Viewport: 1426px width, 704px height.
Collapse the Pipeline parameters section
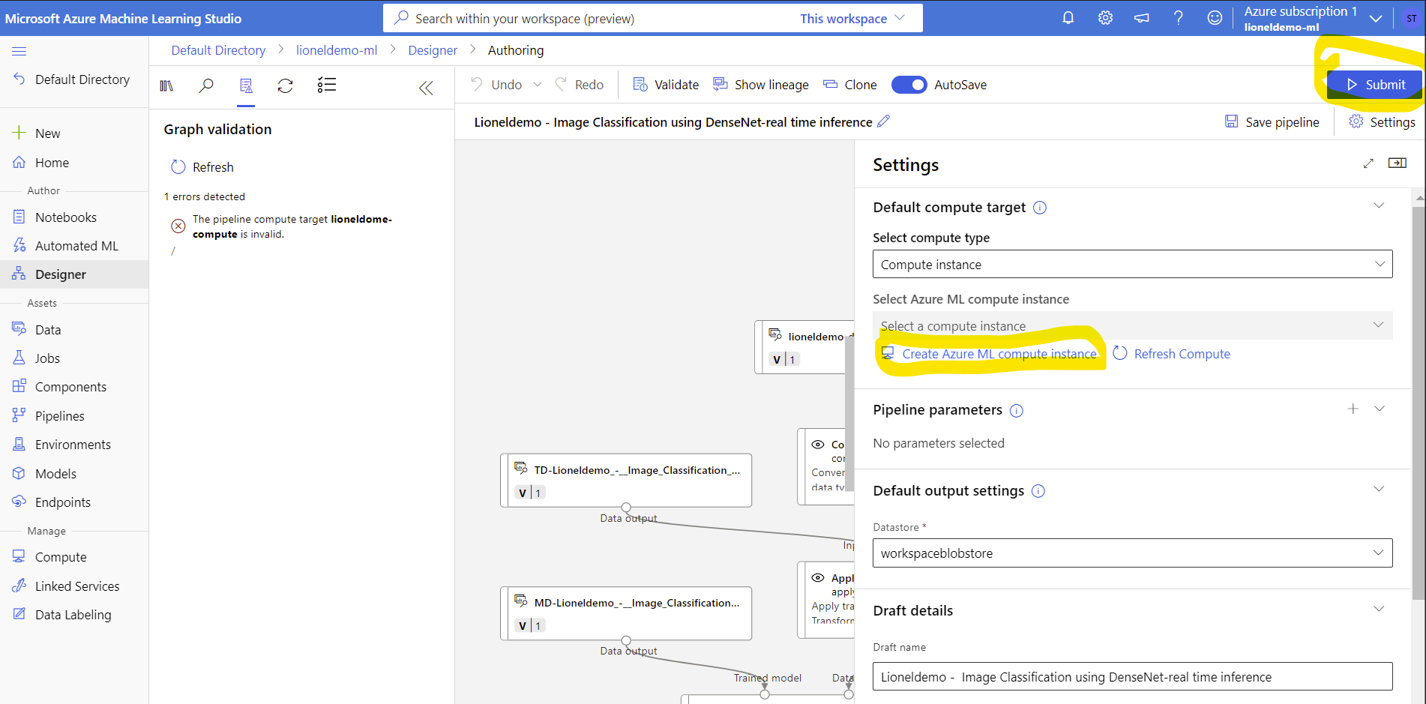pos(1380,409)
